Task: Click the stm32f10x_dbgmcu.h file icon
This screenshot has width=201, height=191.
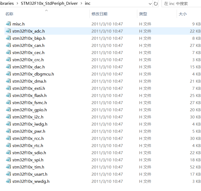Action: pos(8,74)
